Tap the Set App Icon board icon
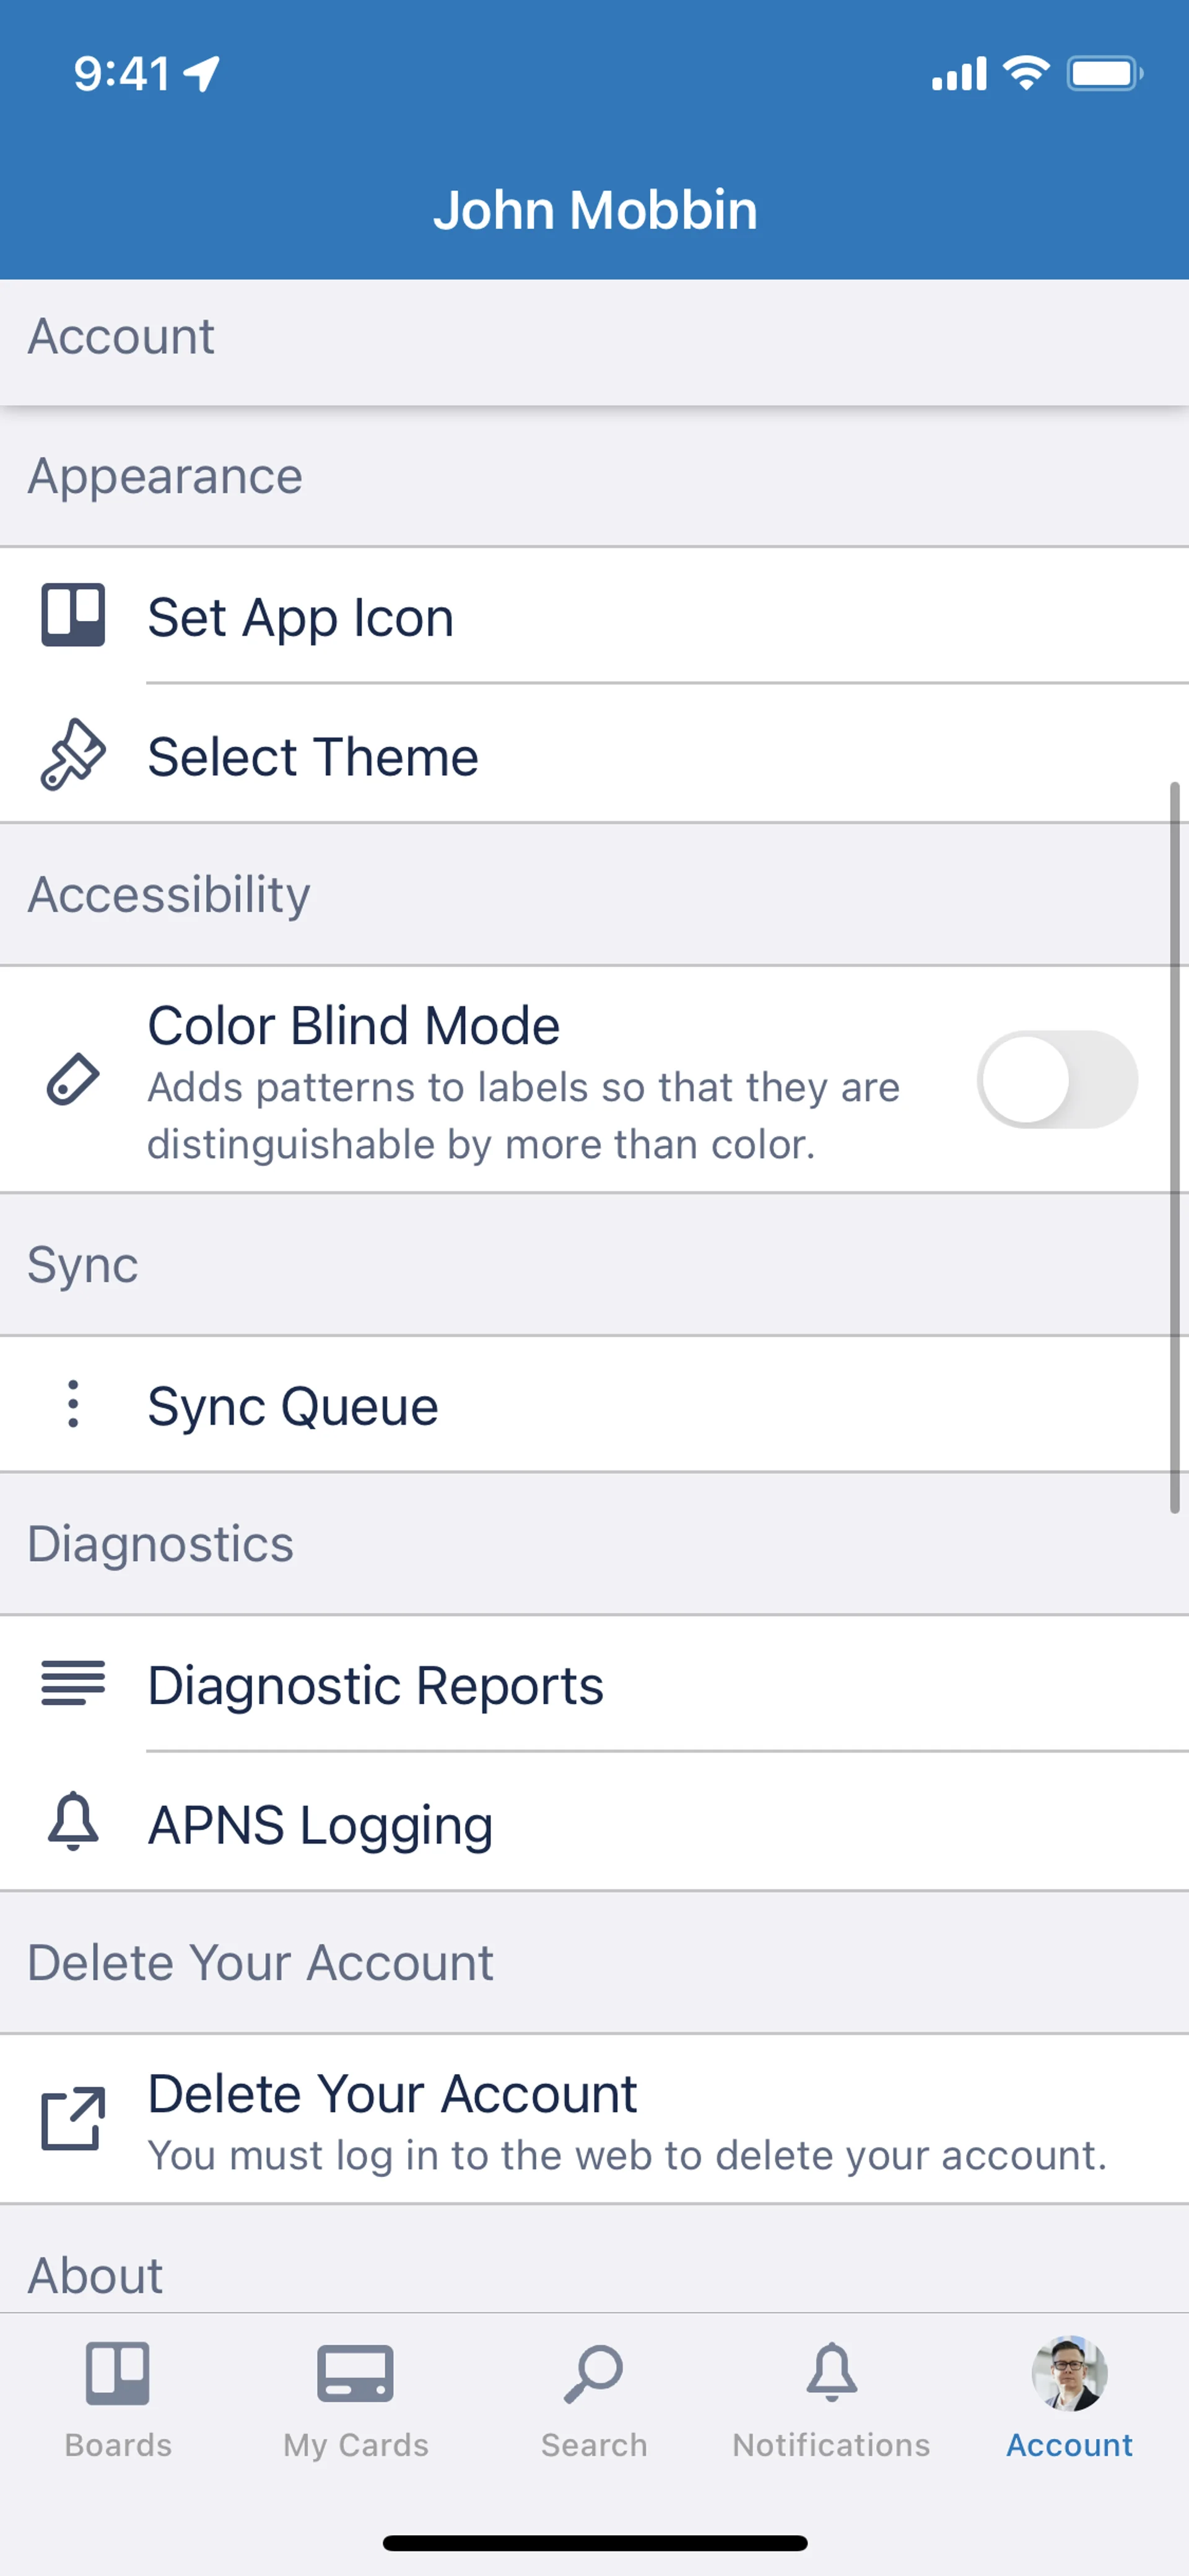 click(73, 615)
